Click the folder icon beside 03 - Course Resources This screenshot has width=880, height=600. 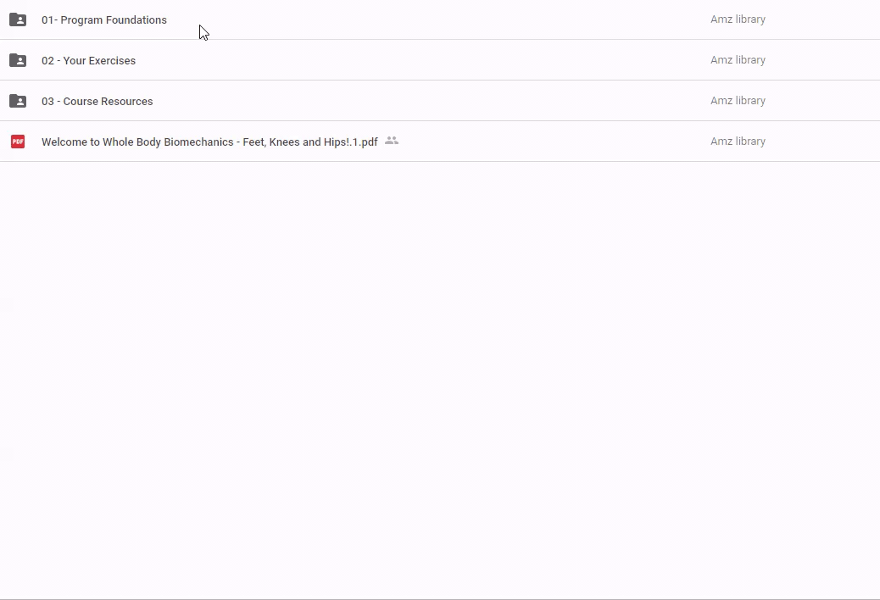tap(18, 101)
